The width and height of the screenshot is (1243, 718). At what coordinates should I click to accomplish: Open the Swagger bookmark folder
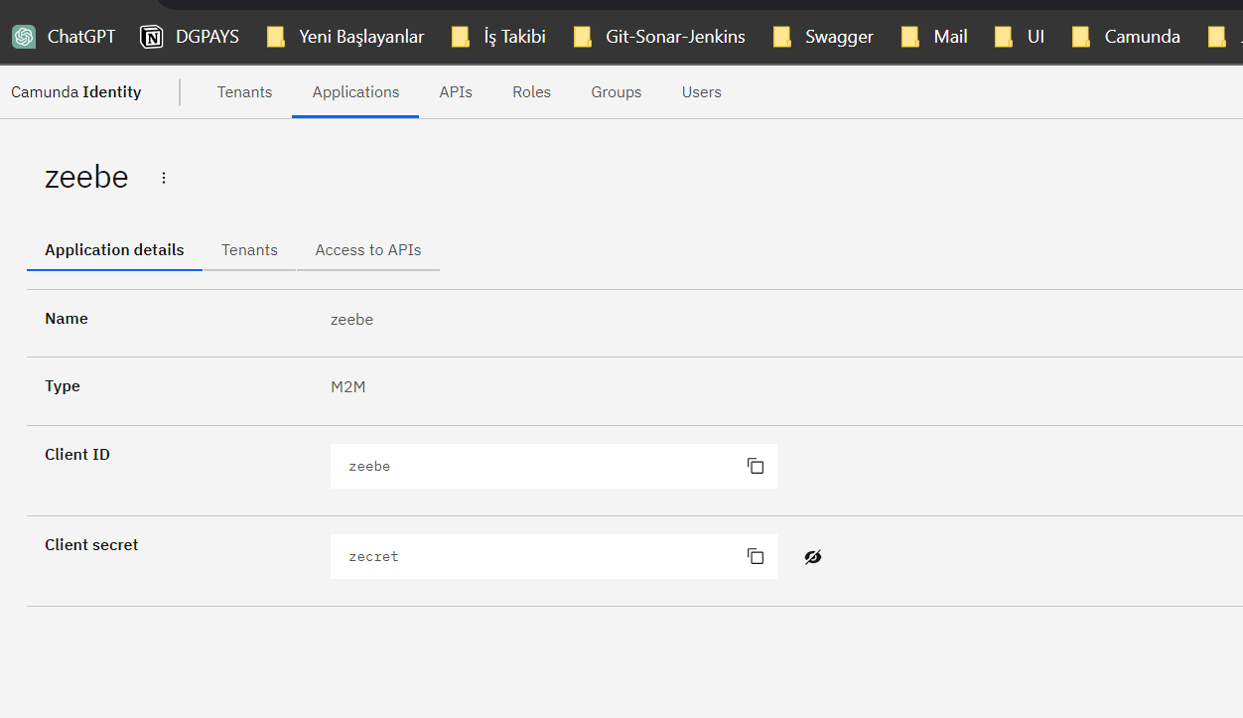[x=823, y=37]
